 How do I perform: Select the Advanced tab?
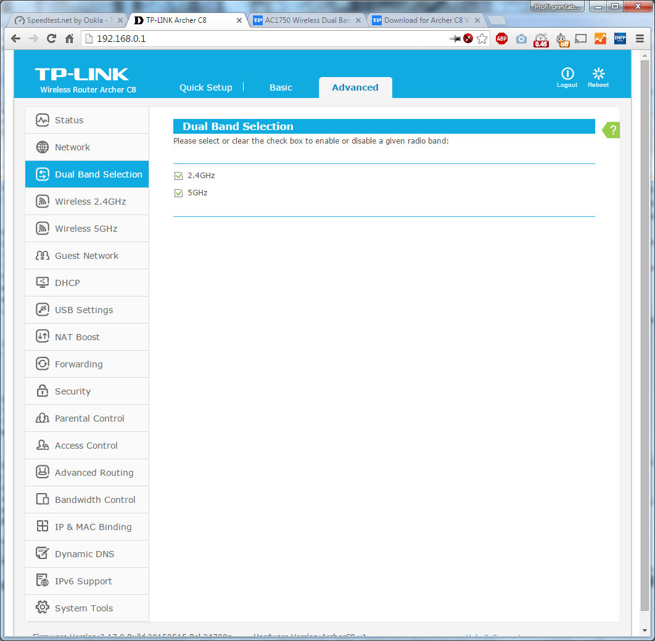click(x=355, y=88)
